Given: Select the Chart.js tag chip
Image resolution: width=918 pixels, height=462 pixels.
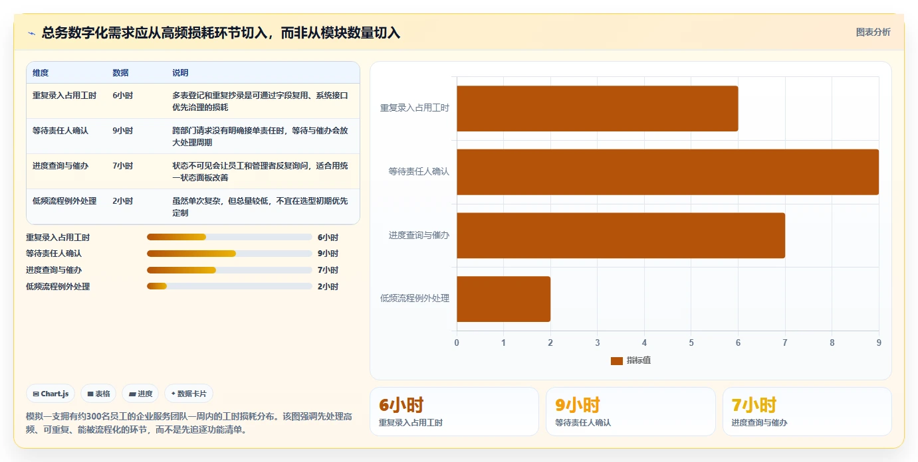Looking at the screenshot, I should [51, 394].
